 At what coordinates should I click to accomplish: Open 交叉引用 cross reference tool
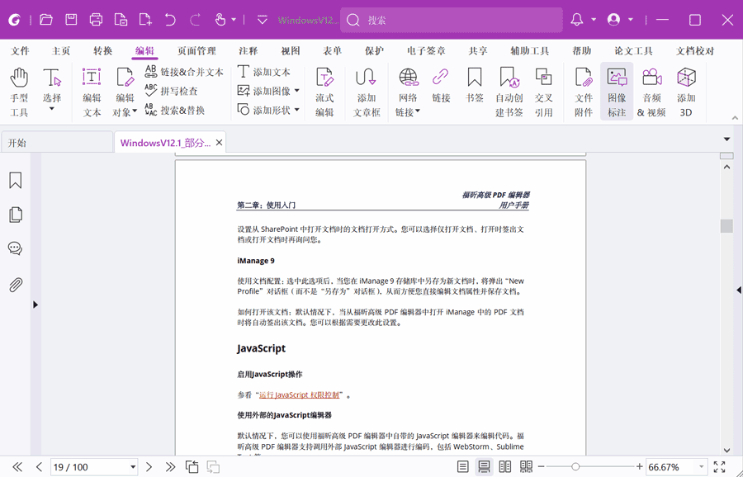point(543,92)
